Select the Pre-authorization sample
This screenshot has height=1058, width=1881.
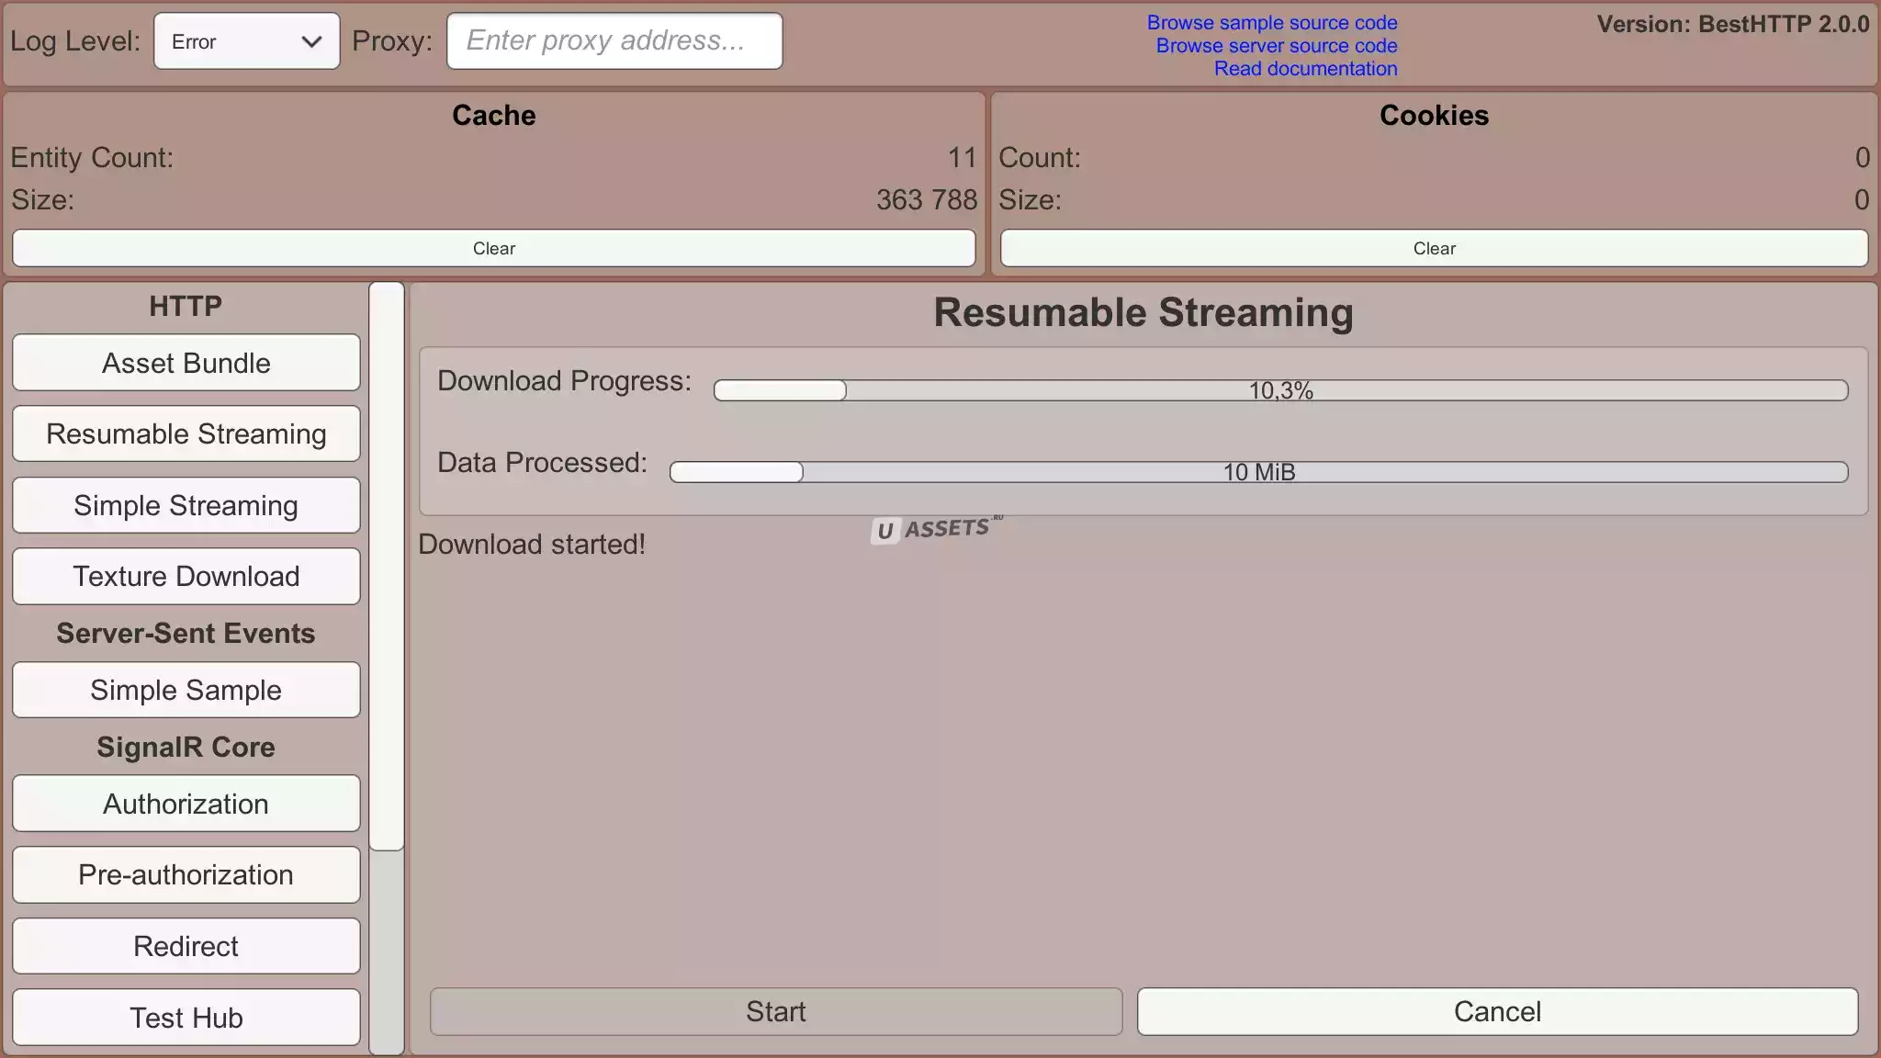(x=186, y=874)
